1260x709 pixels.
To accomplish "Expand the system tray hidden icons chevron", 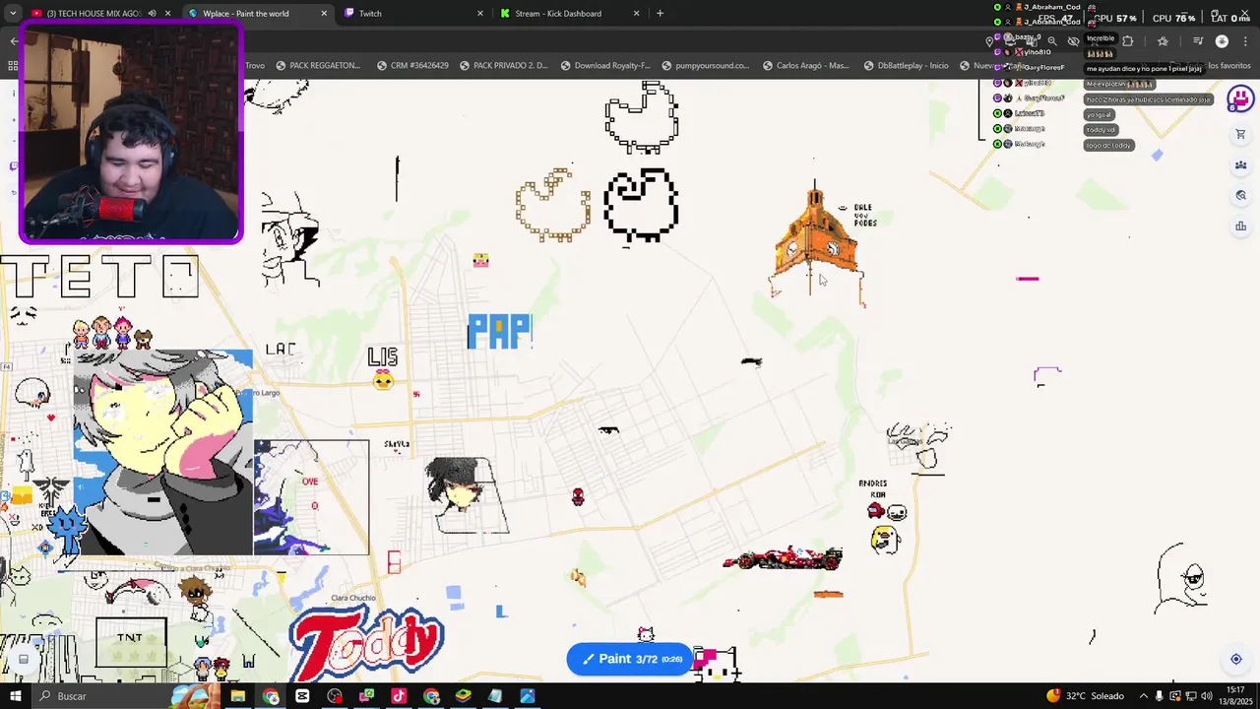I will (1144, 696).
